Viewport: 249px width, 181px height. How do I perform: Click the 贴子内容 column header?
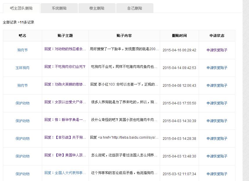coord(124,36)
